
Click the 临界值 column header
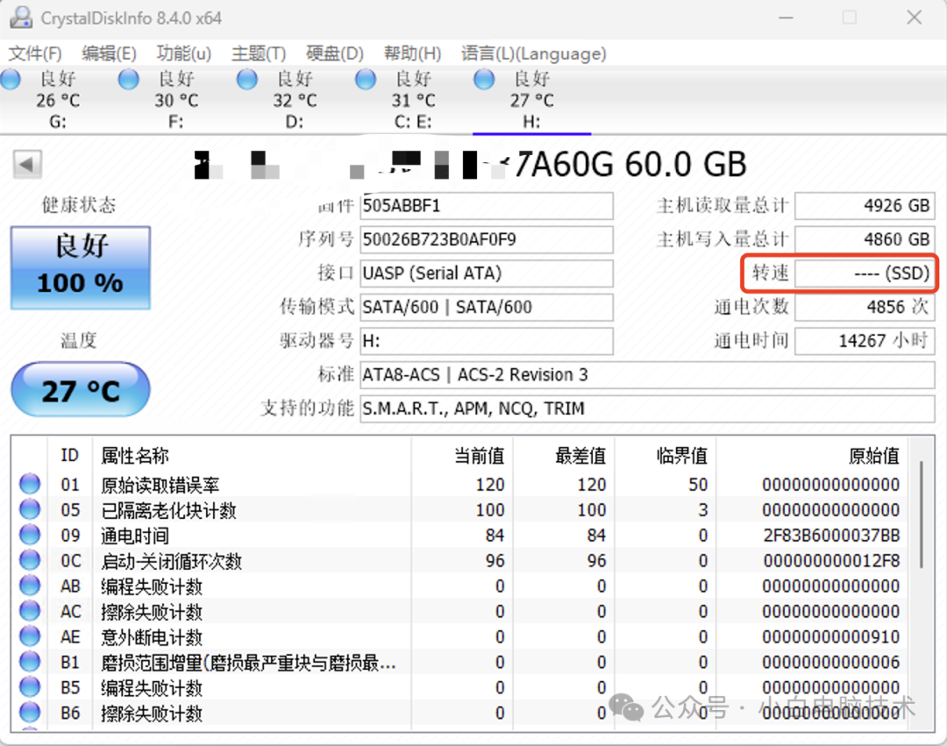click(682, 455)
